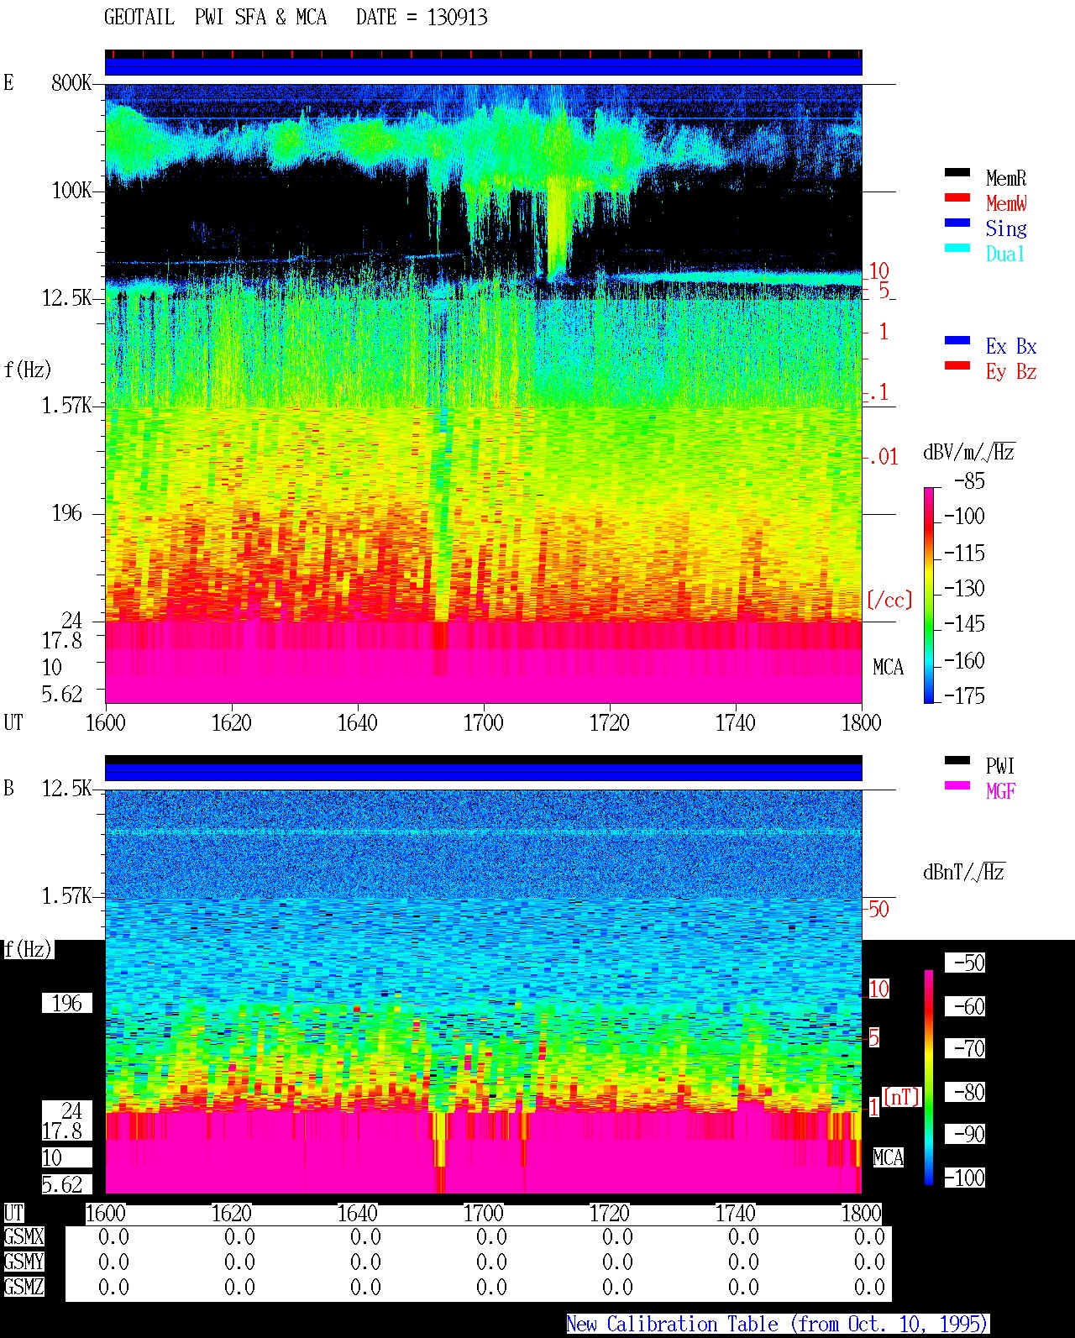Viewport: 1075px width, 1338px height.
Task: Click the cyan Dual legend swatch
Action: coord(957,248)
